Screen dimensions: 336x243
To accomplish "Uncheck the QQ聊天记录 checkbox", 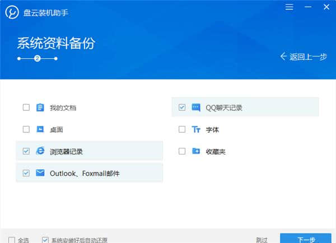I will point(182,108).
